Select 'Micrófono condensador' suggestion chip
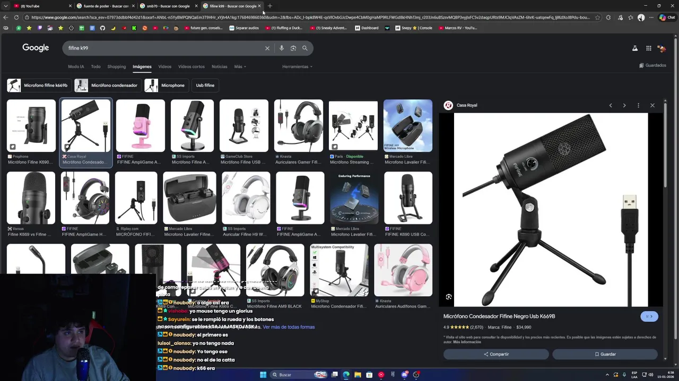The height and width of the screenshot is (381, 679). pyautogui.click(x=107, y=85)
